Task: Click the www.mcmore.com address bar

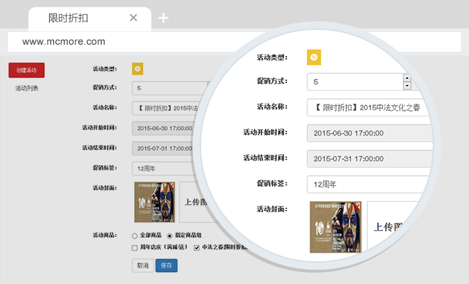Action: point(213,42)
